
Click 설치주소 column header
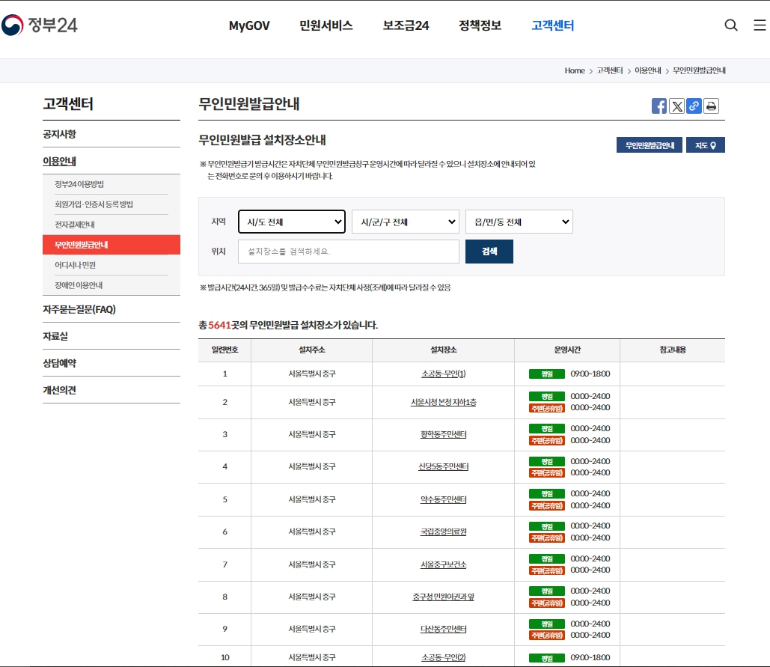click(x=312, y=350)
